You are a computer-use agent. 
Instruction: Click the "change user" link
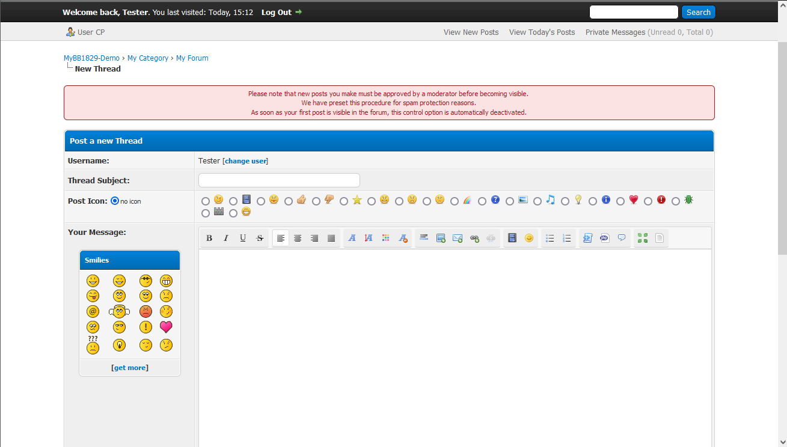coord(245,161)
